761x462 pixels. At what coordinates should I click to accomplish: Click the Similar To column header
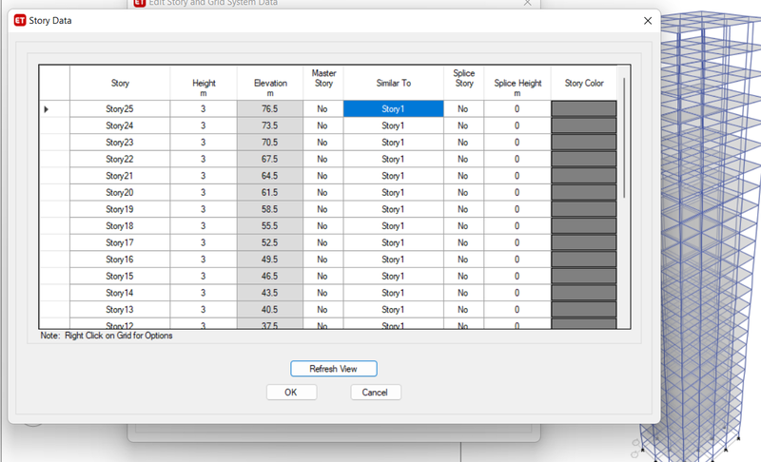coord(394,83)
